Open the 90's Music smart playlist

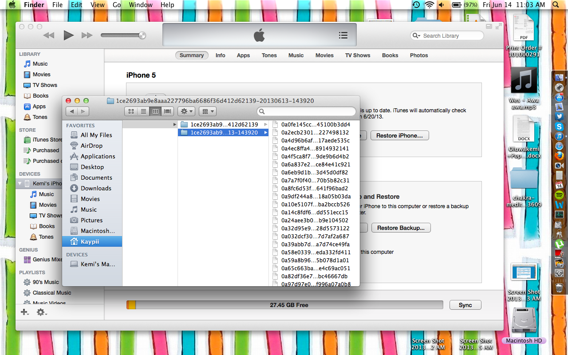(x=45, y=282)
